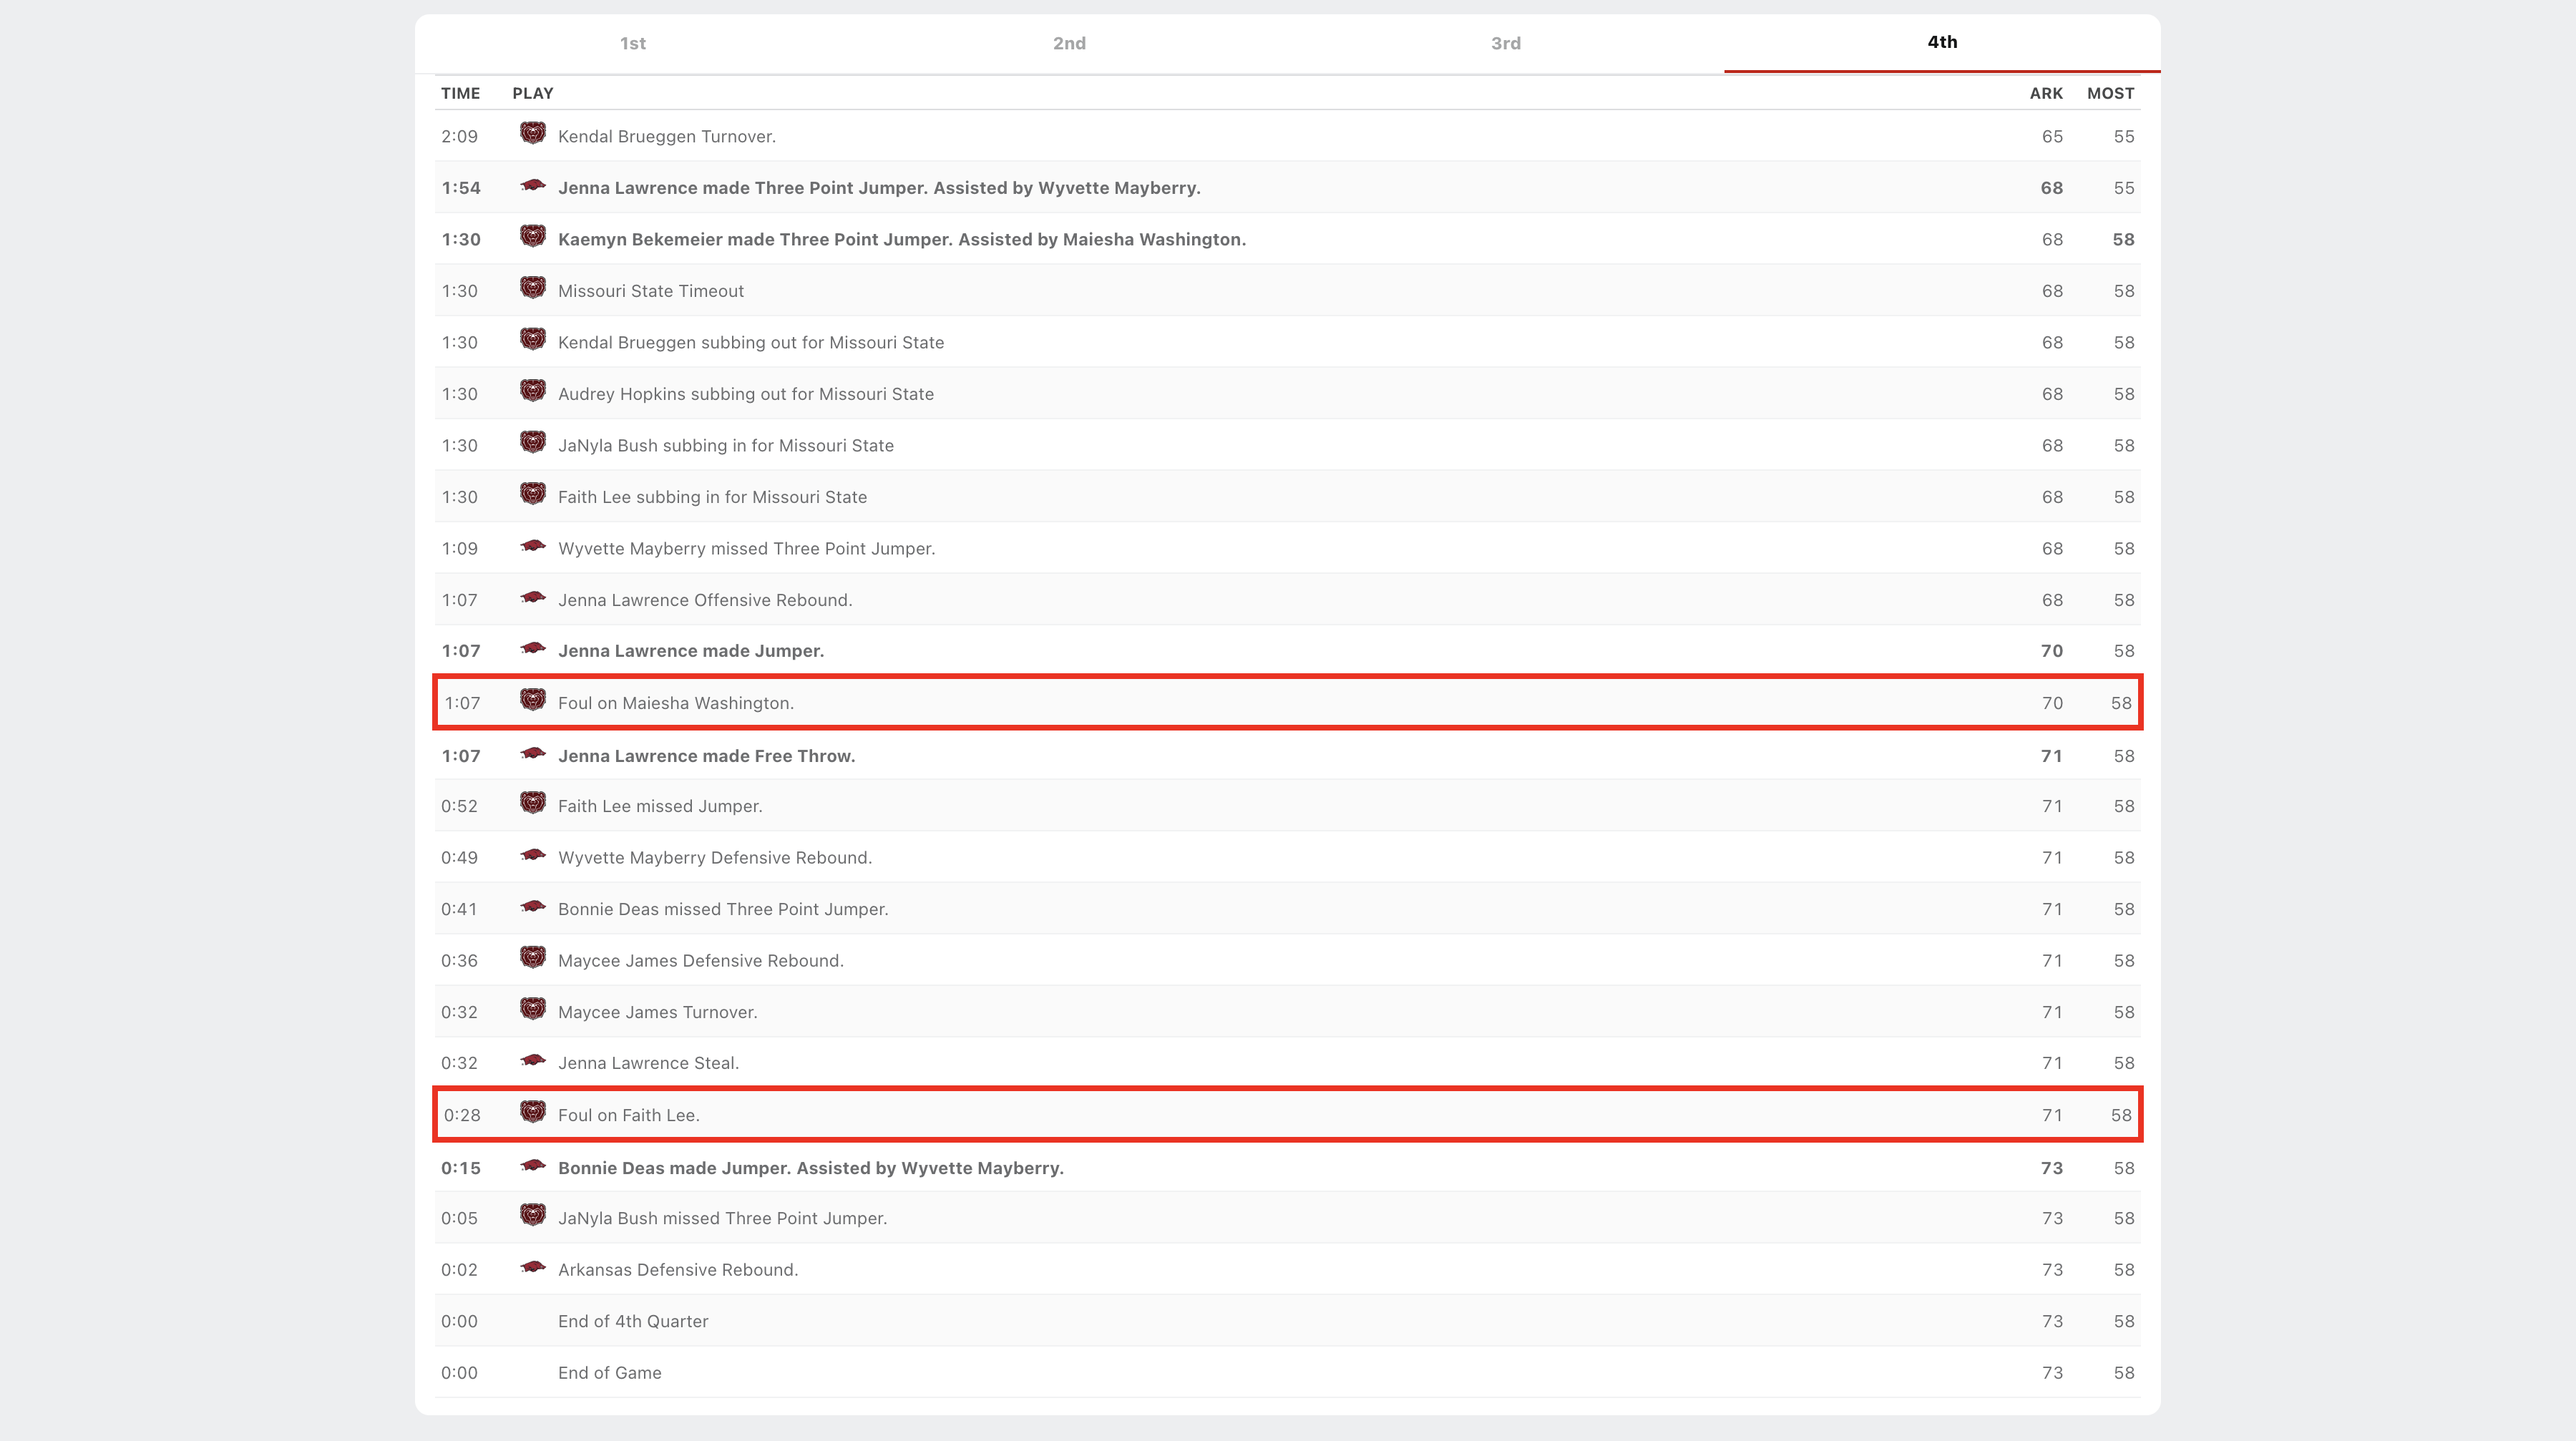Click bear logo beside Foul on Faith Lee
Viewport: 2576px width, 1441px height.
coord(532,1113)
